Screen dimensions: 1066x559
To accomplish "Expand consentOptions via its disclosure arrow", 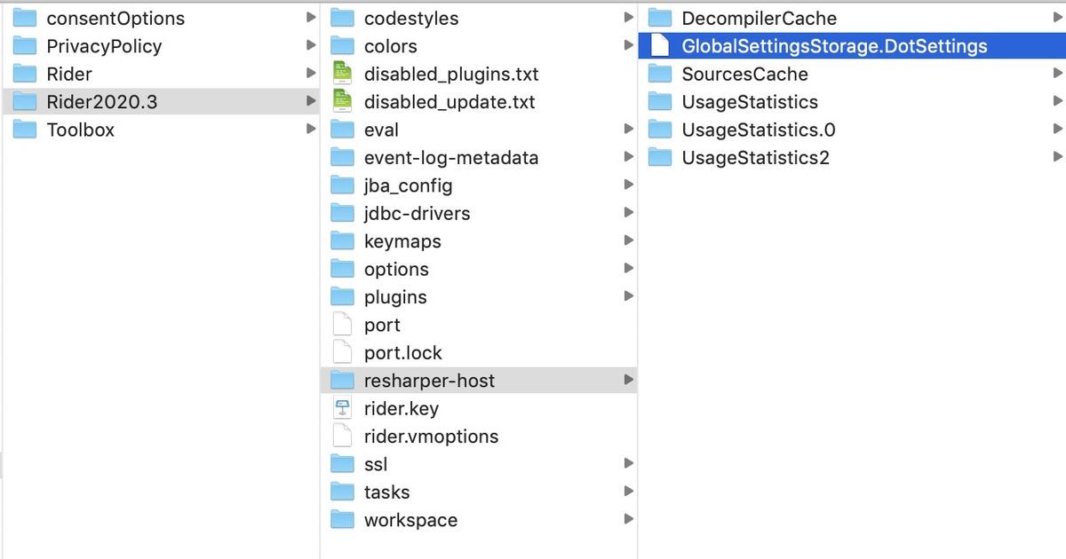I will [310, 18].
